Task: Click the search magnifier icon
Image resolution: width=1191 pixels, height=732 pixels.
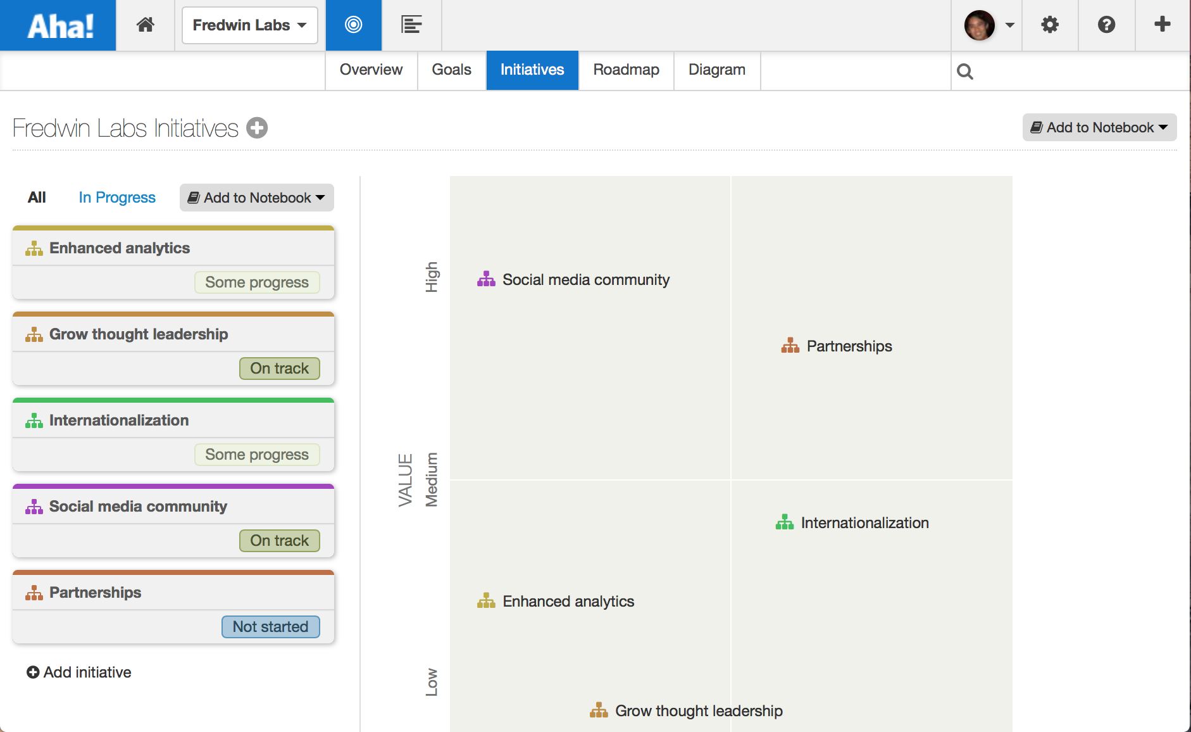Action: point(966,71)
